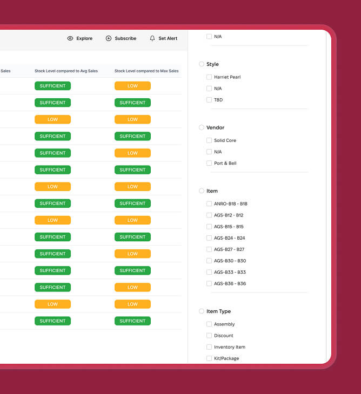Viewport: 361px width, 394px height.
Task: Check the Assembly item type checkbox
Action: (x=209, y=324)
